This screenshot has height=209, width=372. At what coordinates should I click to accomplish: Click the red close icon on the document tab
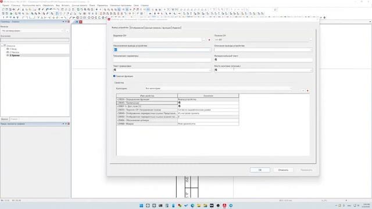point(81,22)
